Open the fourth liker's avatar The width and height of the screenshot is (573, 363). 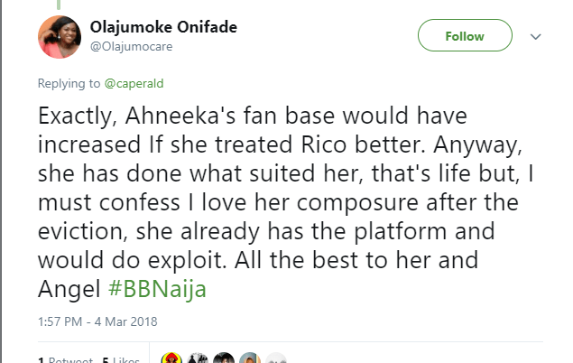[250, 359]
